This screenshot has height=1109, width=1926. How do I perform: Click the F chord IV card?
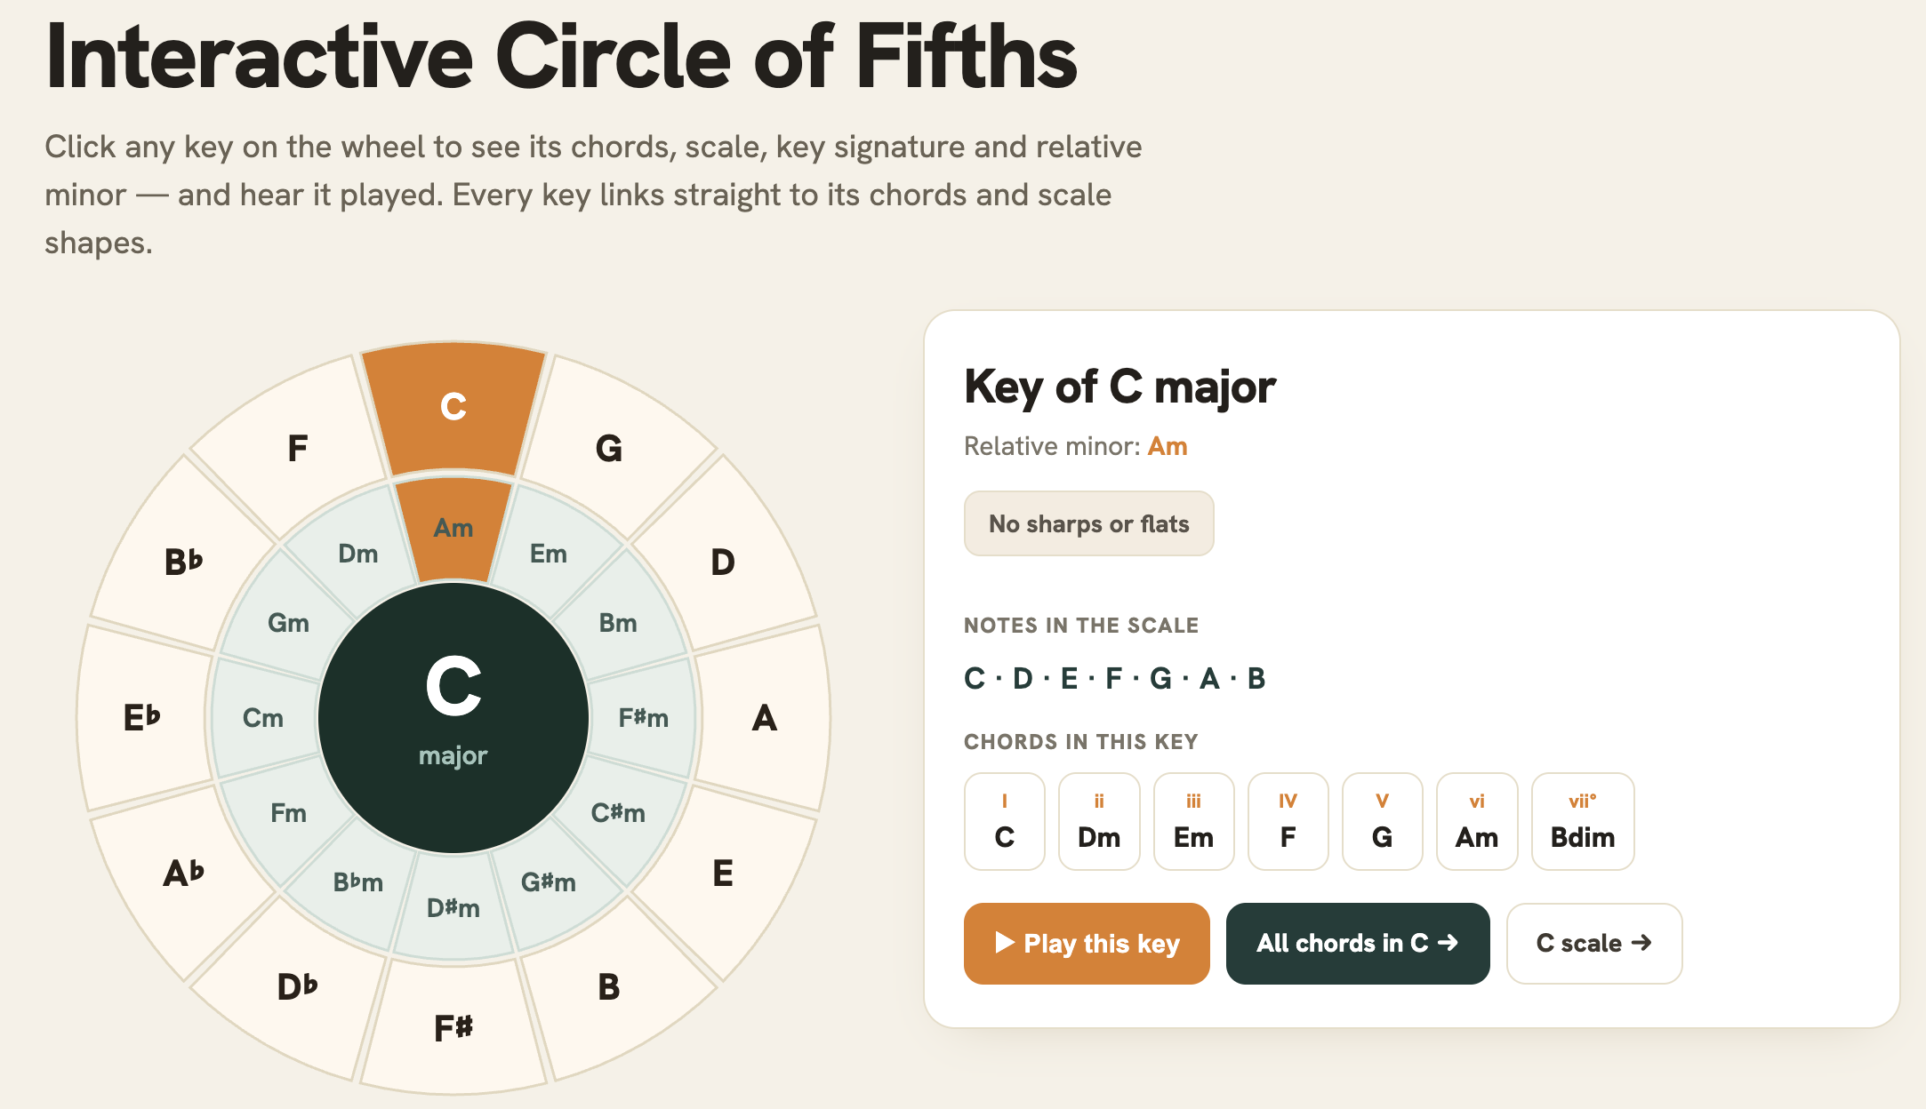tap(1288, 821)
